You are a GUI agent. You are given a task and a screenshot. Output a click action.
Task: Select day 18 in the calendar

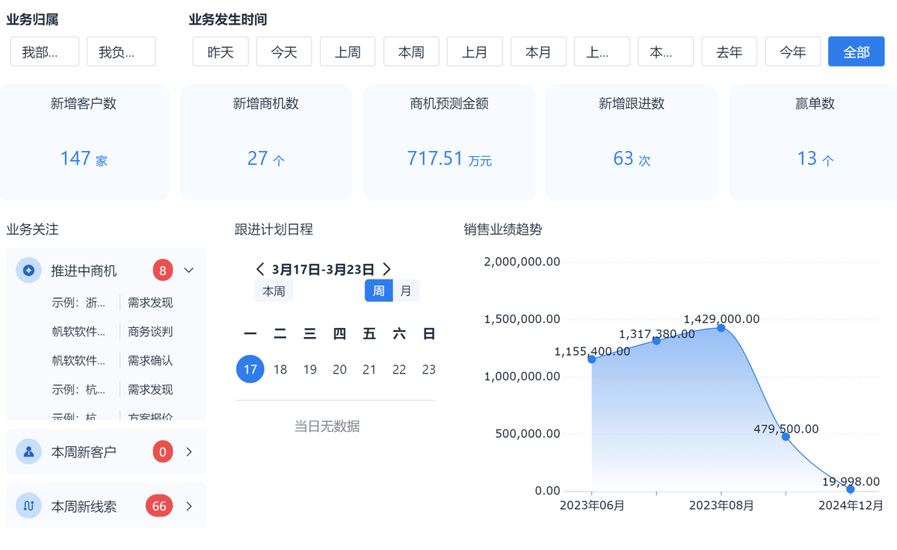(280, 369)
